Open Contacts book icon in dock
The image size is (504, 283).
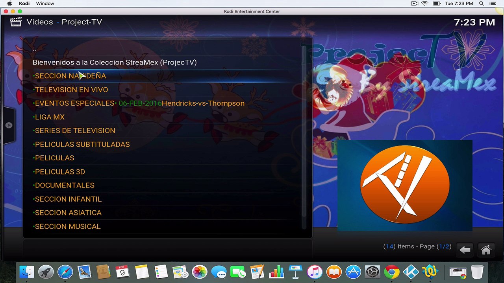click(104, 272)
